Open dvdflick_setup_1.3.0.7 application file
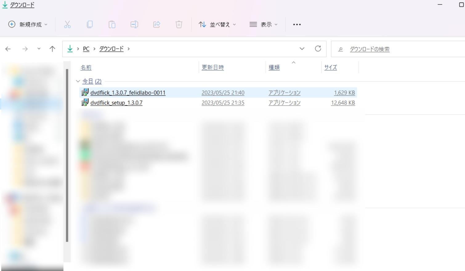The height and width of the screenshot is (271, 465). pos(116,103)
